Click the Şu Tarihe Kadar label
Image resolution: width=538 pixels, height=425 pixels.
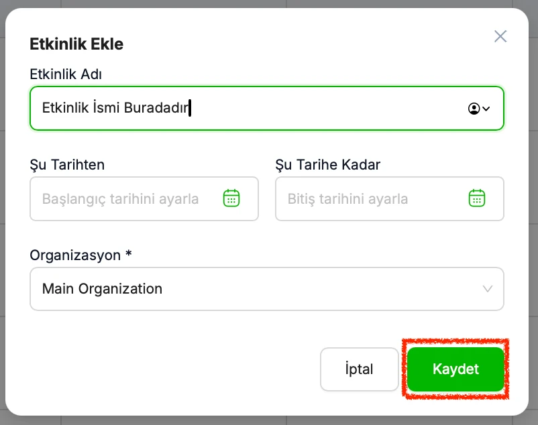tap(328, 165)
